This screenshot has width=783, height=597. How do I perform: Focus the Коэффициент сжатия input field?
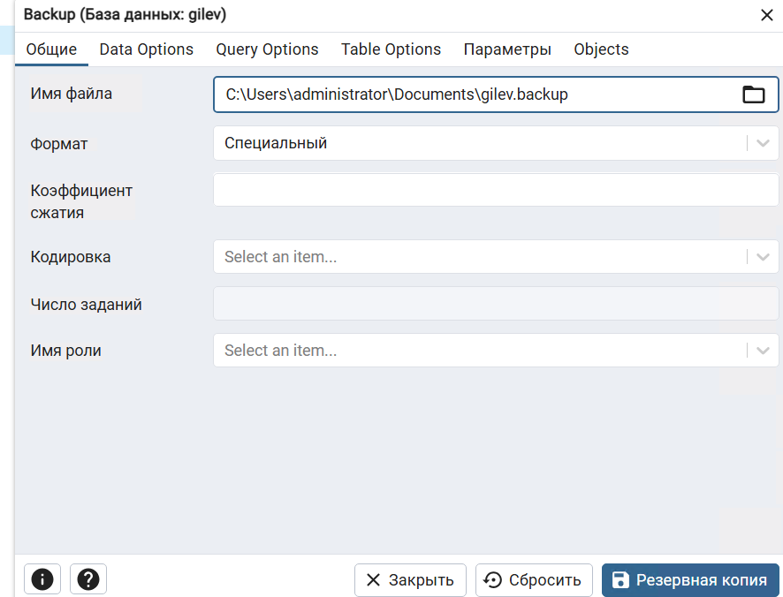pos(495,190)
